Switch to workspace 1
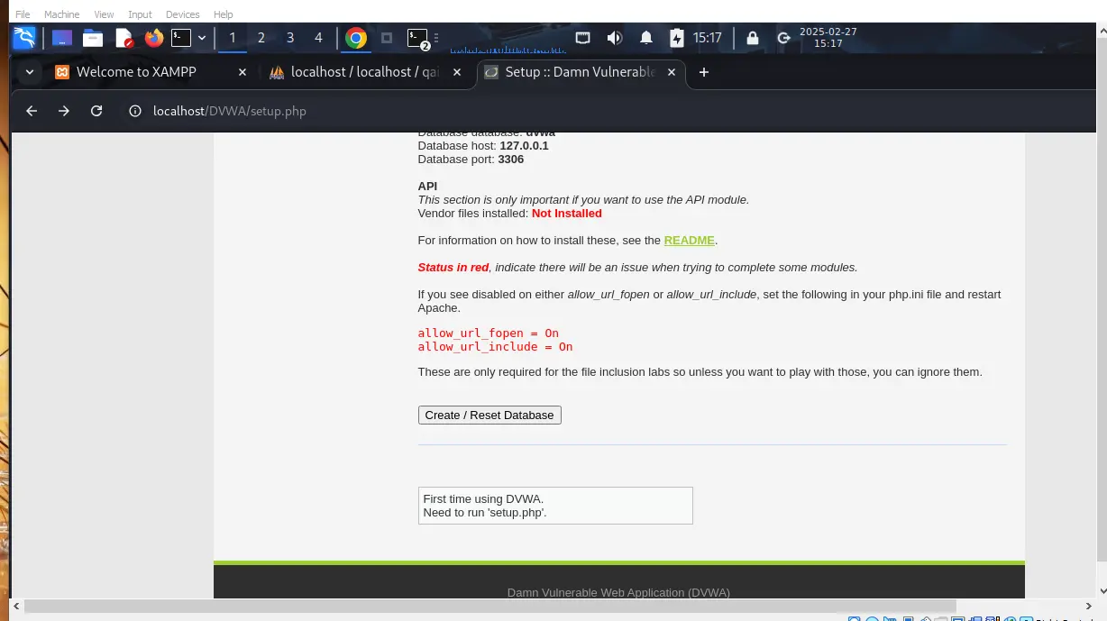This screenshot has height=621, width=1107. [233, 38]
